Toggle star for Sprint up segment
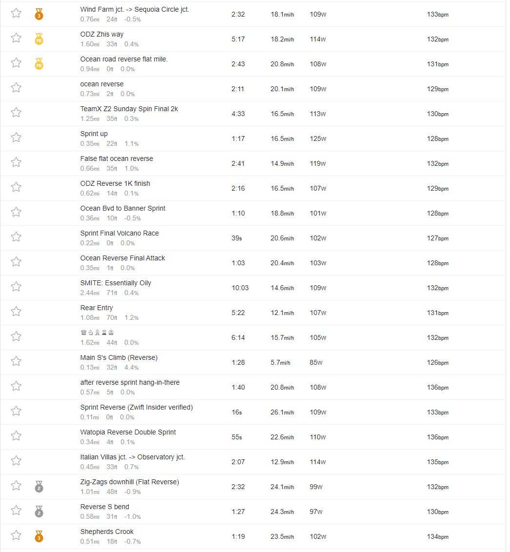 tap(16, 138)
